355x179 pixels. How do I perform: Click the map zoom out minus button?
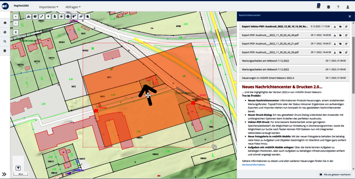[x=16, y=23]
